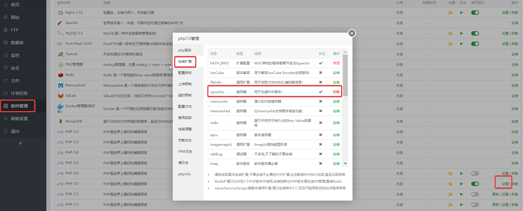Click the play icon in MySQL row
Viewport: 523px width, 211px height.
click(461, 33)
